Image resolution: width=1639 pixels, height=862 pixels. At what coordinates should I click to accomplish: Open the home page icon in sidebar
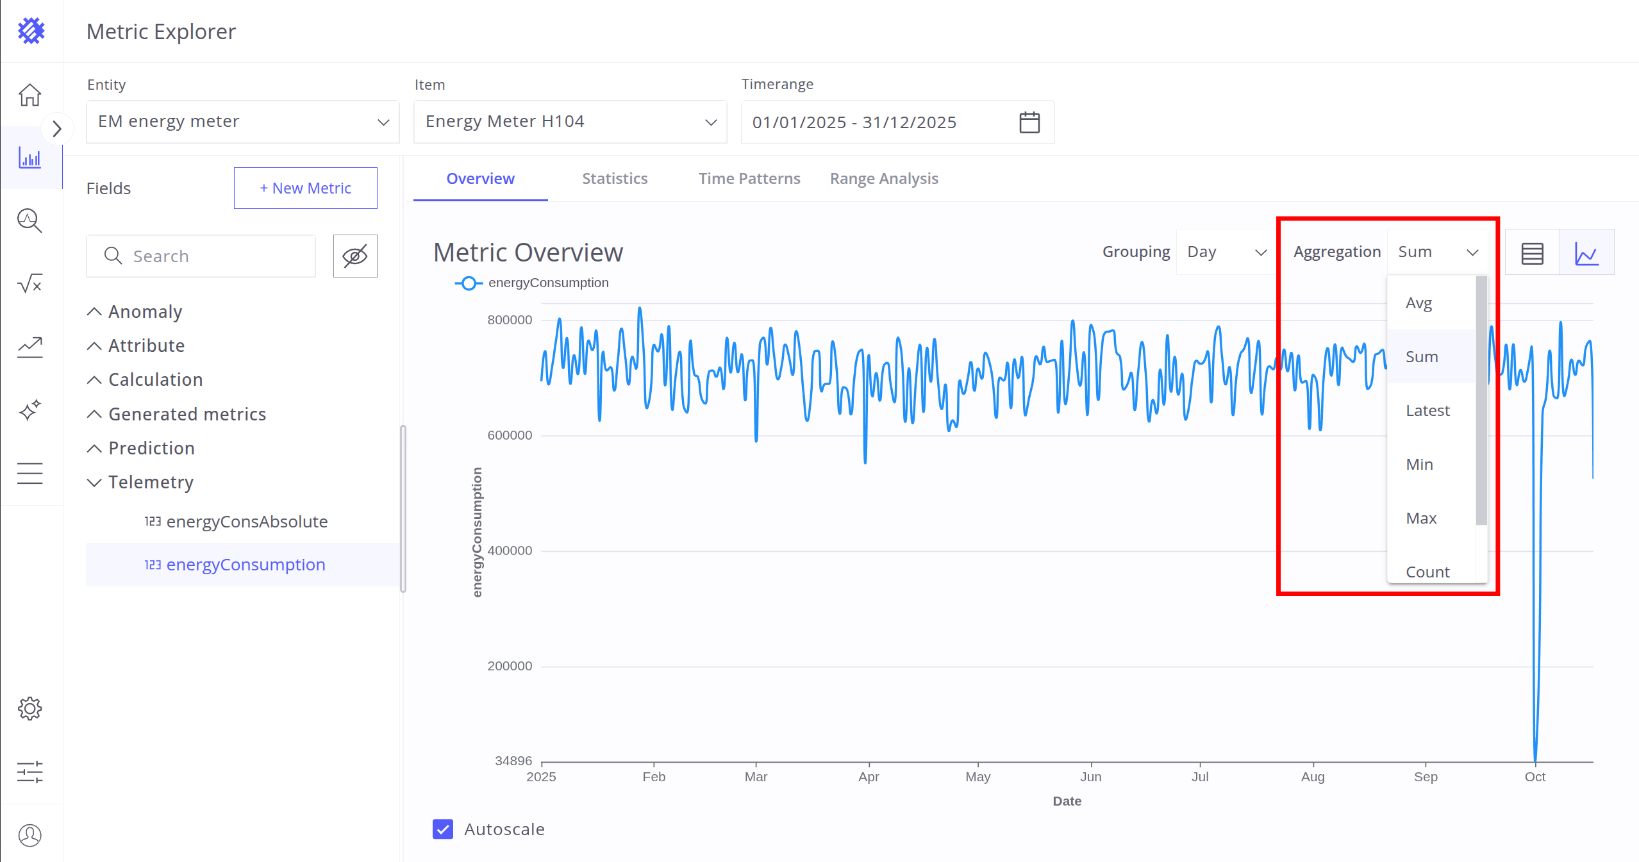pos(29,95)
